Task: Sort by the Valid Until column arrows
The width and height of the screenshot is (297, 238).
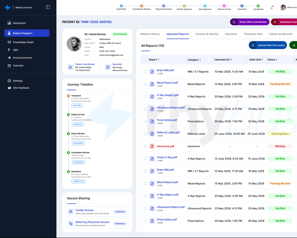Action: click(262, 59)
